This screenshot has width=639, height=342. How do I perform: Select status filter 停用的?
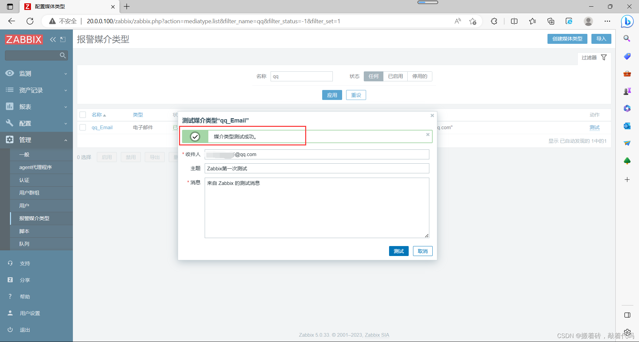(420, 76)
